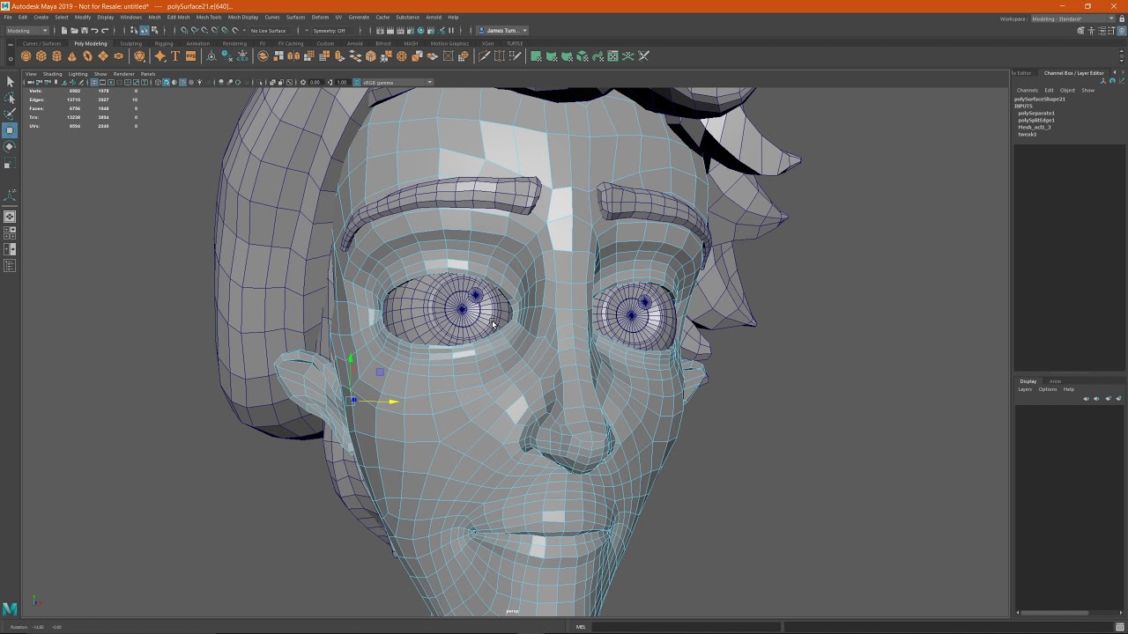Select the Multi-Cut knife tool on the shelf
1128x634 pixels.
484,56
